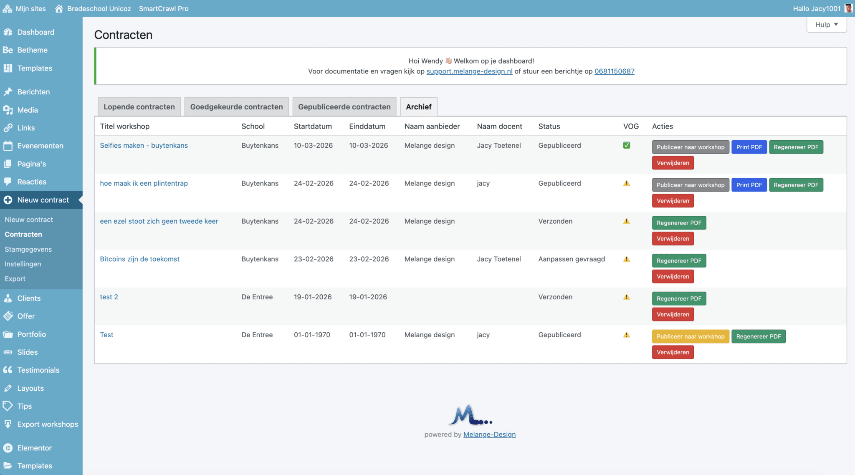Click the Testimonials quote icon
Viewport: 855px width, 475px height.
coord(8,370)
